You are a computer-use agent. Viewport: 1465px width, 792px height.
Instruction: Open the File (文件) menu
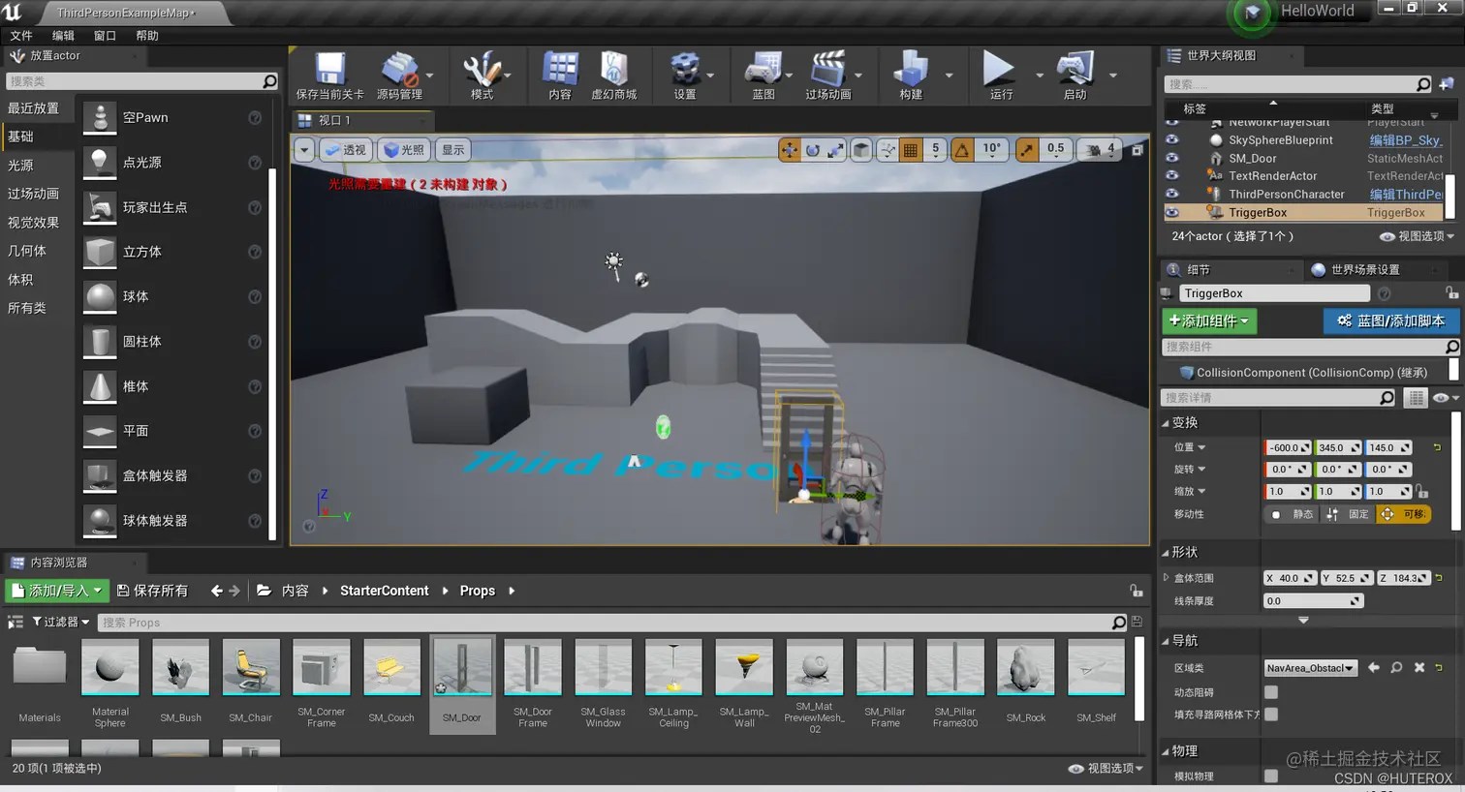point(21,36)
